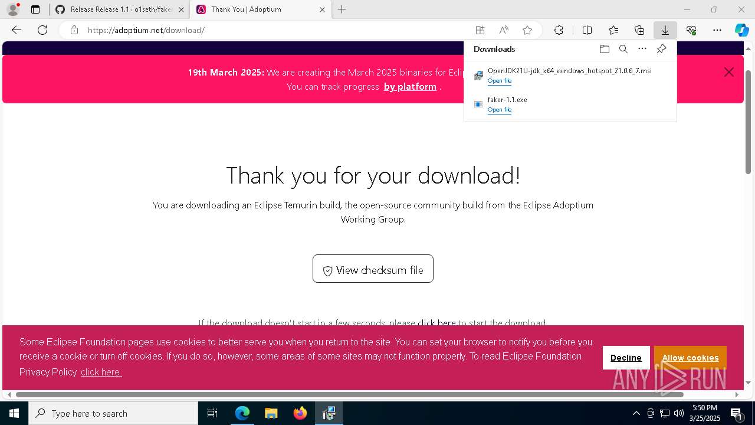Follow the 'by platform' link
The width and height of the screenshot is (755, 425).
pyautogui.click(x=410, y=87)
